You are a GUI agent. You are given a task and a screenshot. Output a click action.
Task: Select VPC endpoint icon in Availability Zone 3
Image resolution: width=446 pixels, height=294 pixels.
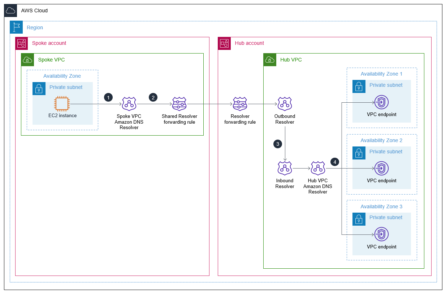click(381, 234)
